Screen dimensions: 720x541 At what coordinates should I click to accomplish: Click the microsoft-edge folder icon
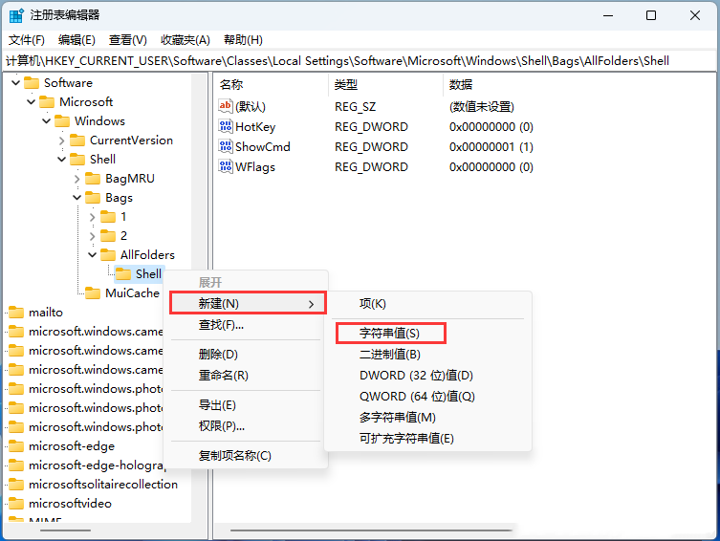pos(16,446)
